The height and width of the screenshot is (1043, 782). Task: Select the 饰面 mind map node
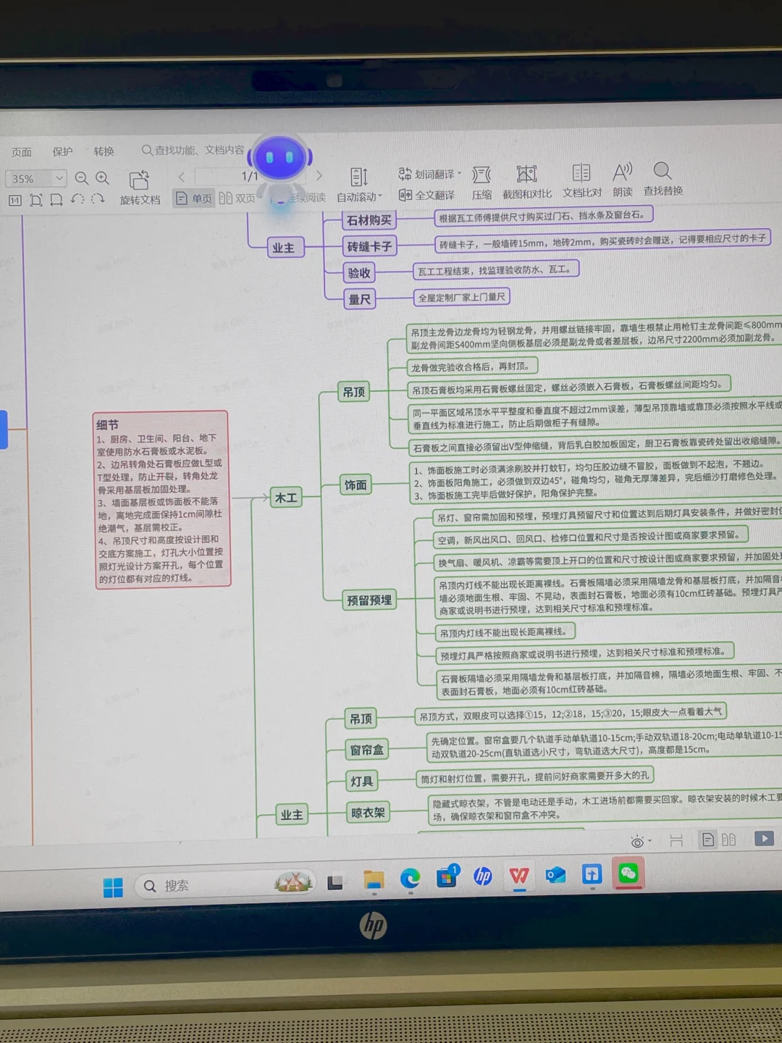point(356,485)
